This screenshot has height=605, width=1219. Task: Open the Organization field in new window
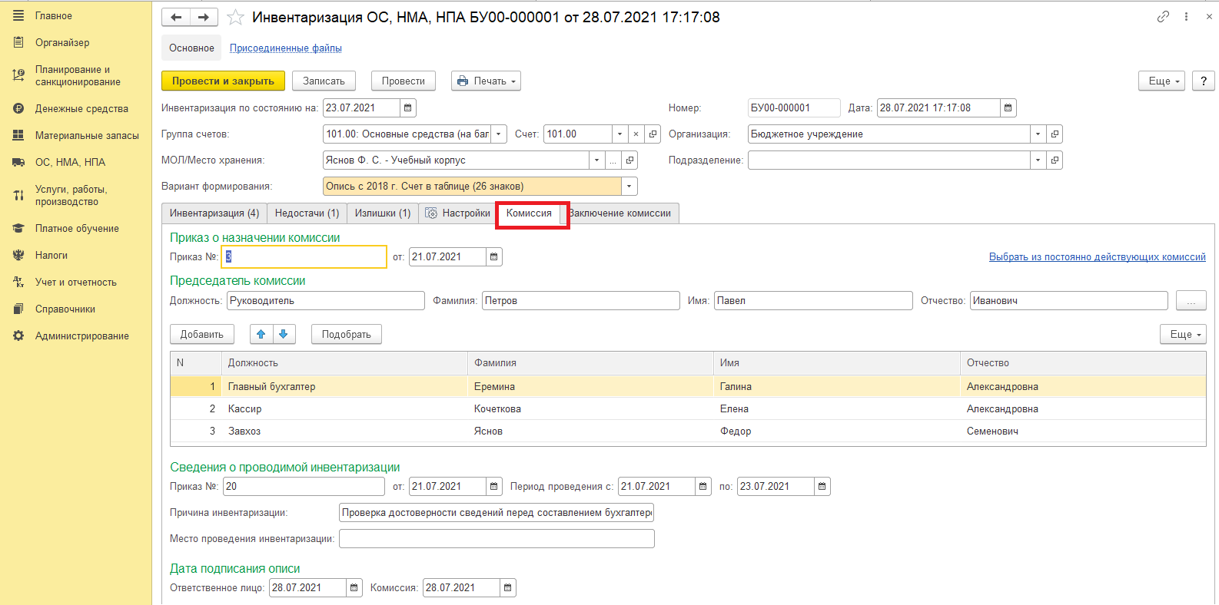coord(1055,134)
